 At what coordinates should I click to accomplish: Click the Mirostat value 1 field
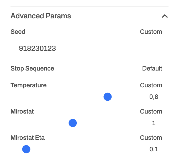pos(154,123)
